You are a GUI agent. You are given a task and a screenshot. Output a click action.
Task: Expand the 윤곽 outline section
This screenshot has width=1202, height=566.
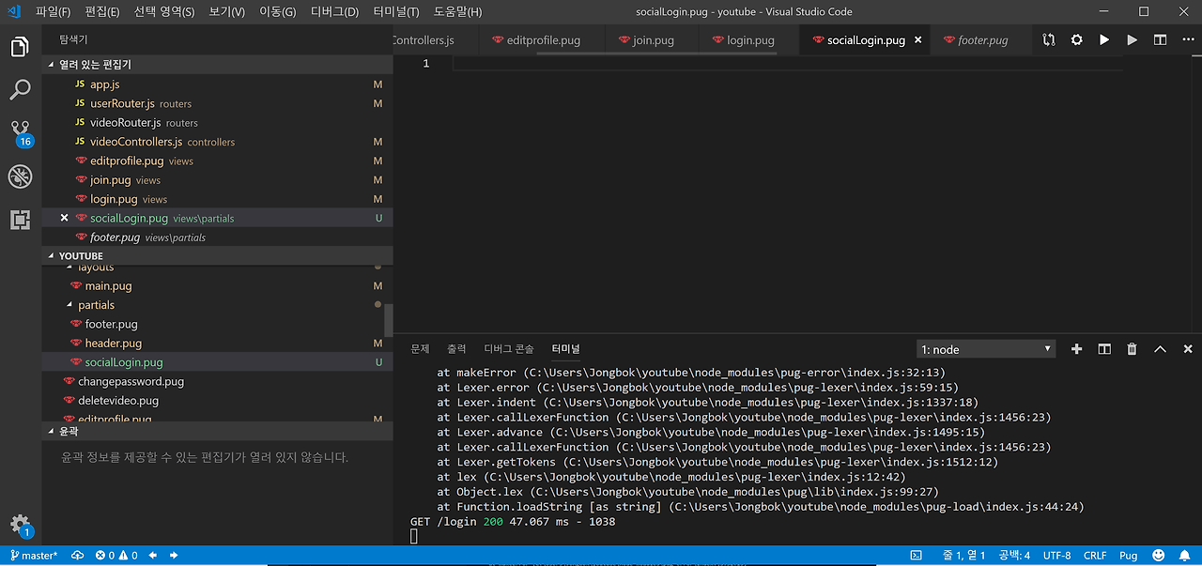point(217,432)
